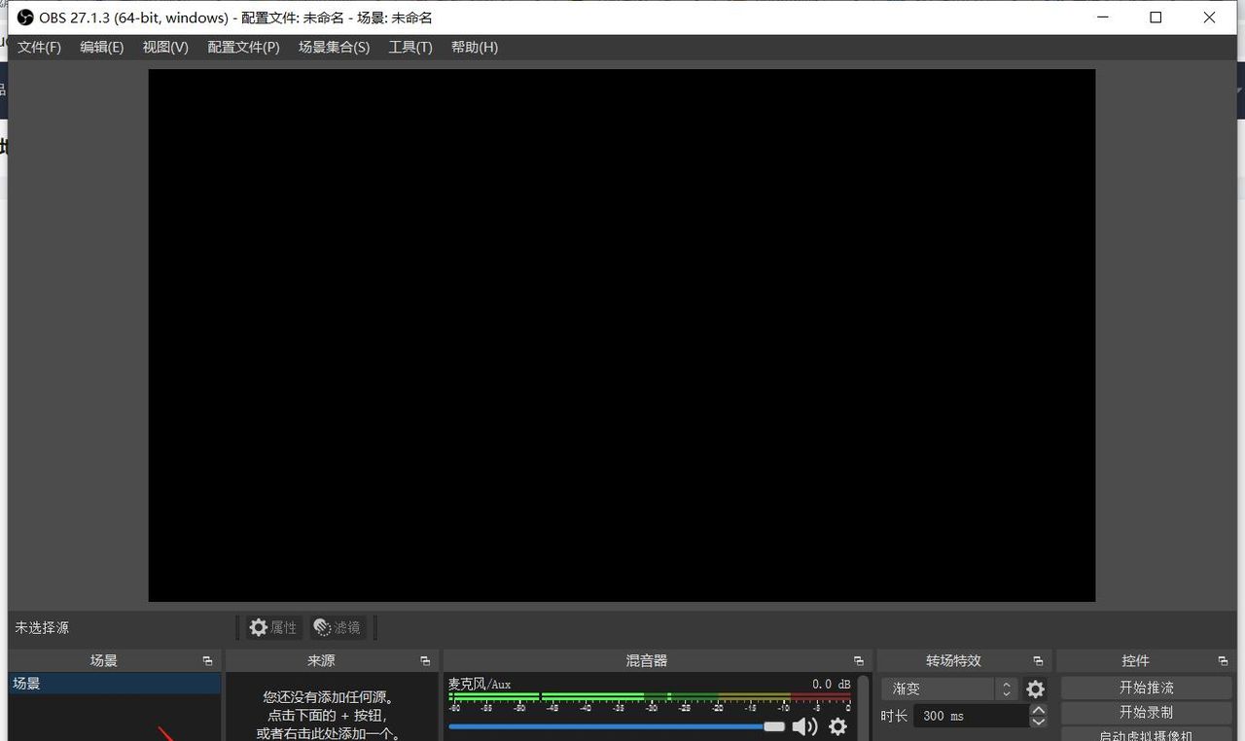Click the 属性 gear button
This screenshot has width=1245, height=741.
(x=273, y=627)
